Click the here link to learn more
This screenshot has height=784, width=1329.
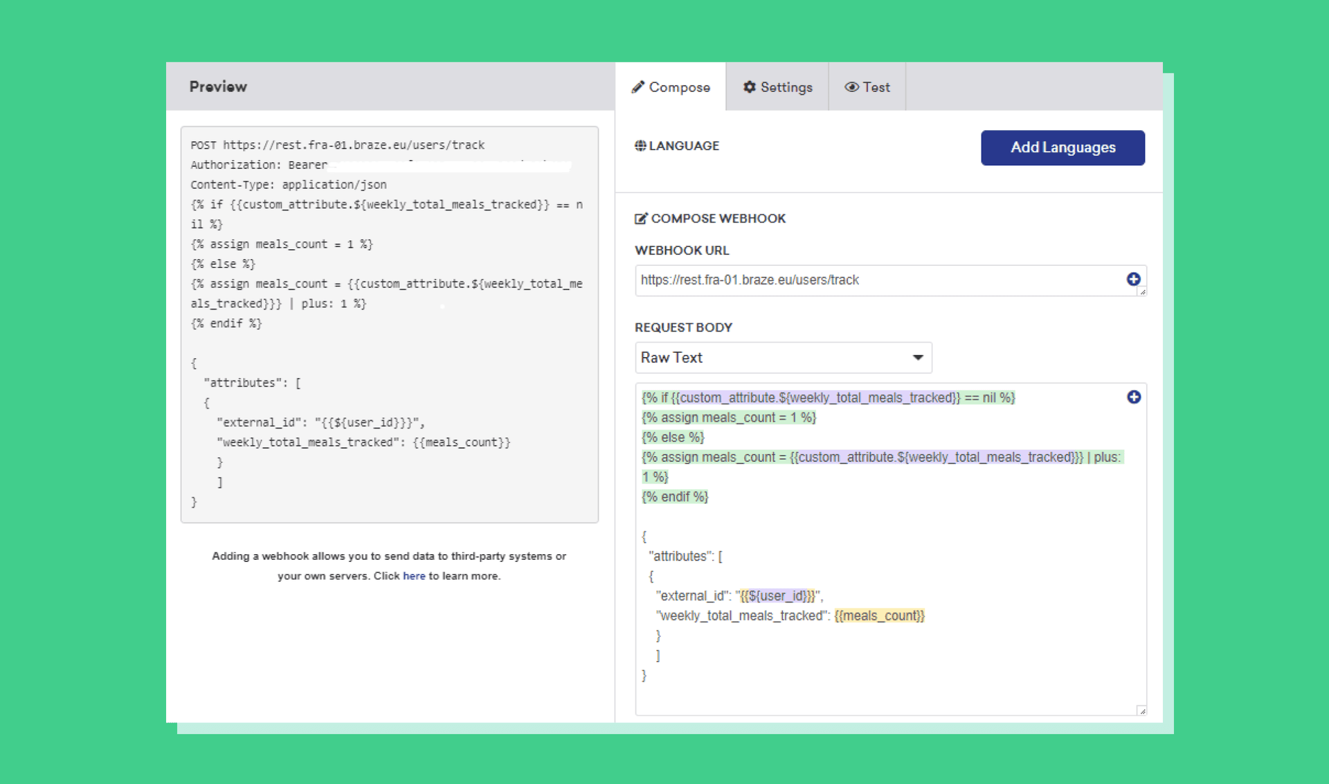[414, 576]
